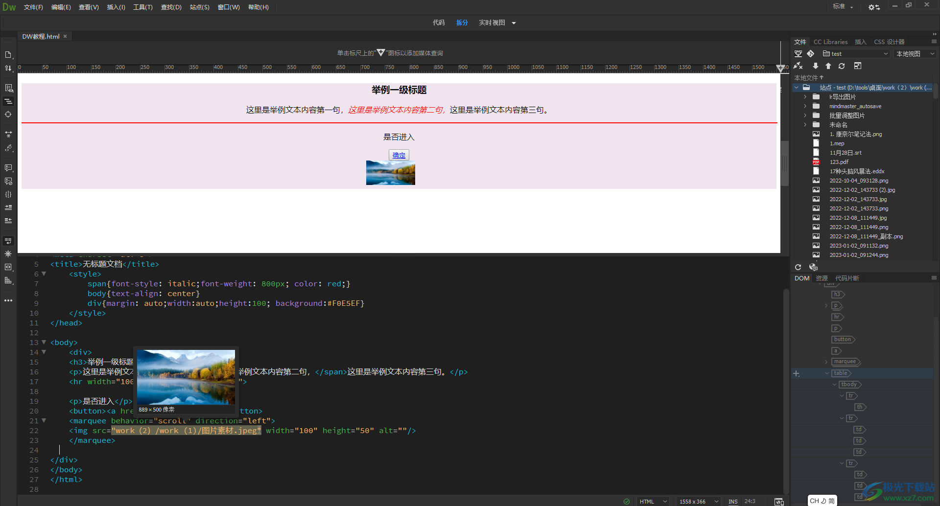Expand the mindmaster_autosave folder
940x506 pixels.
pyautogui.click(x=804, y=106)
